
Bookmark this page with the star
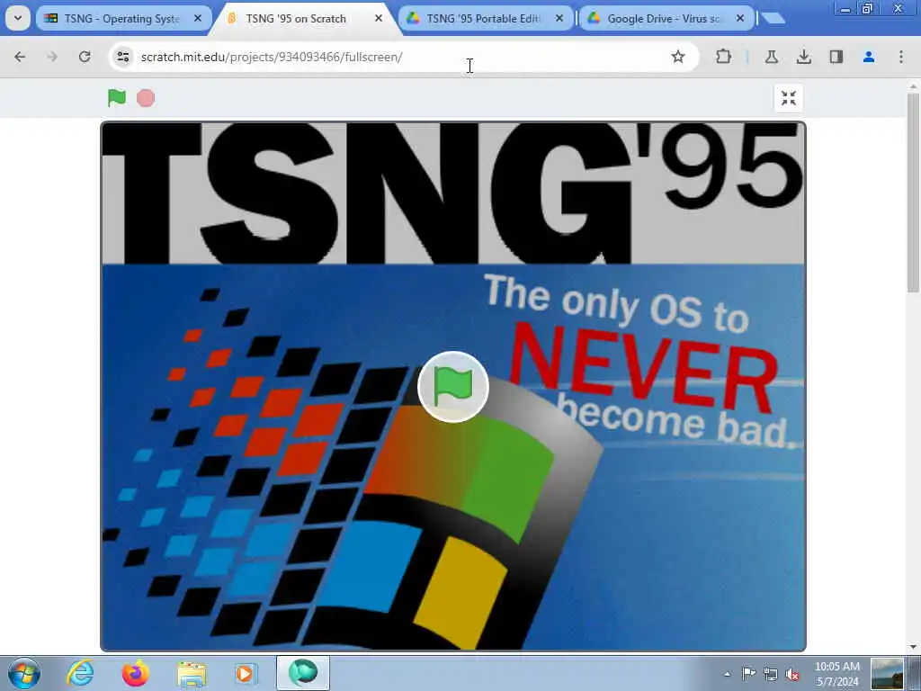(678, 57)
